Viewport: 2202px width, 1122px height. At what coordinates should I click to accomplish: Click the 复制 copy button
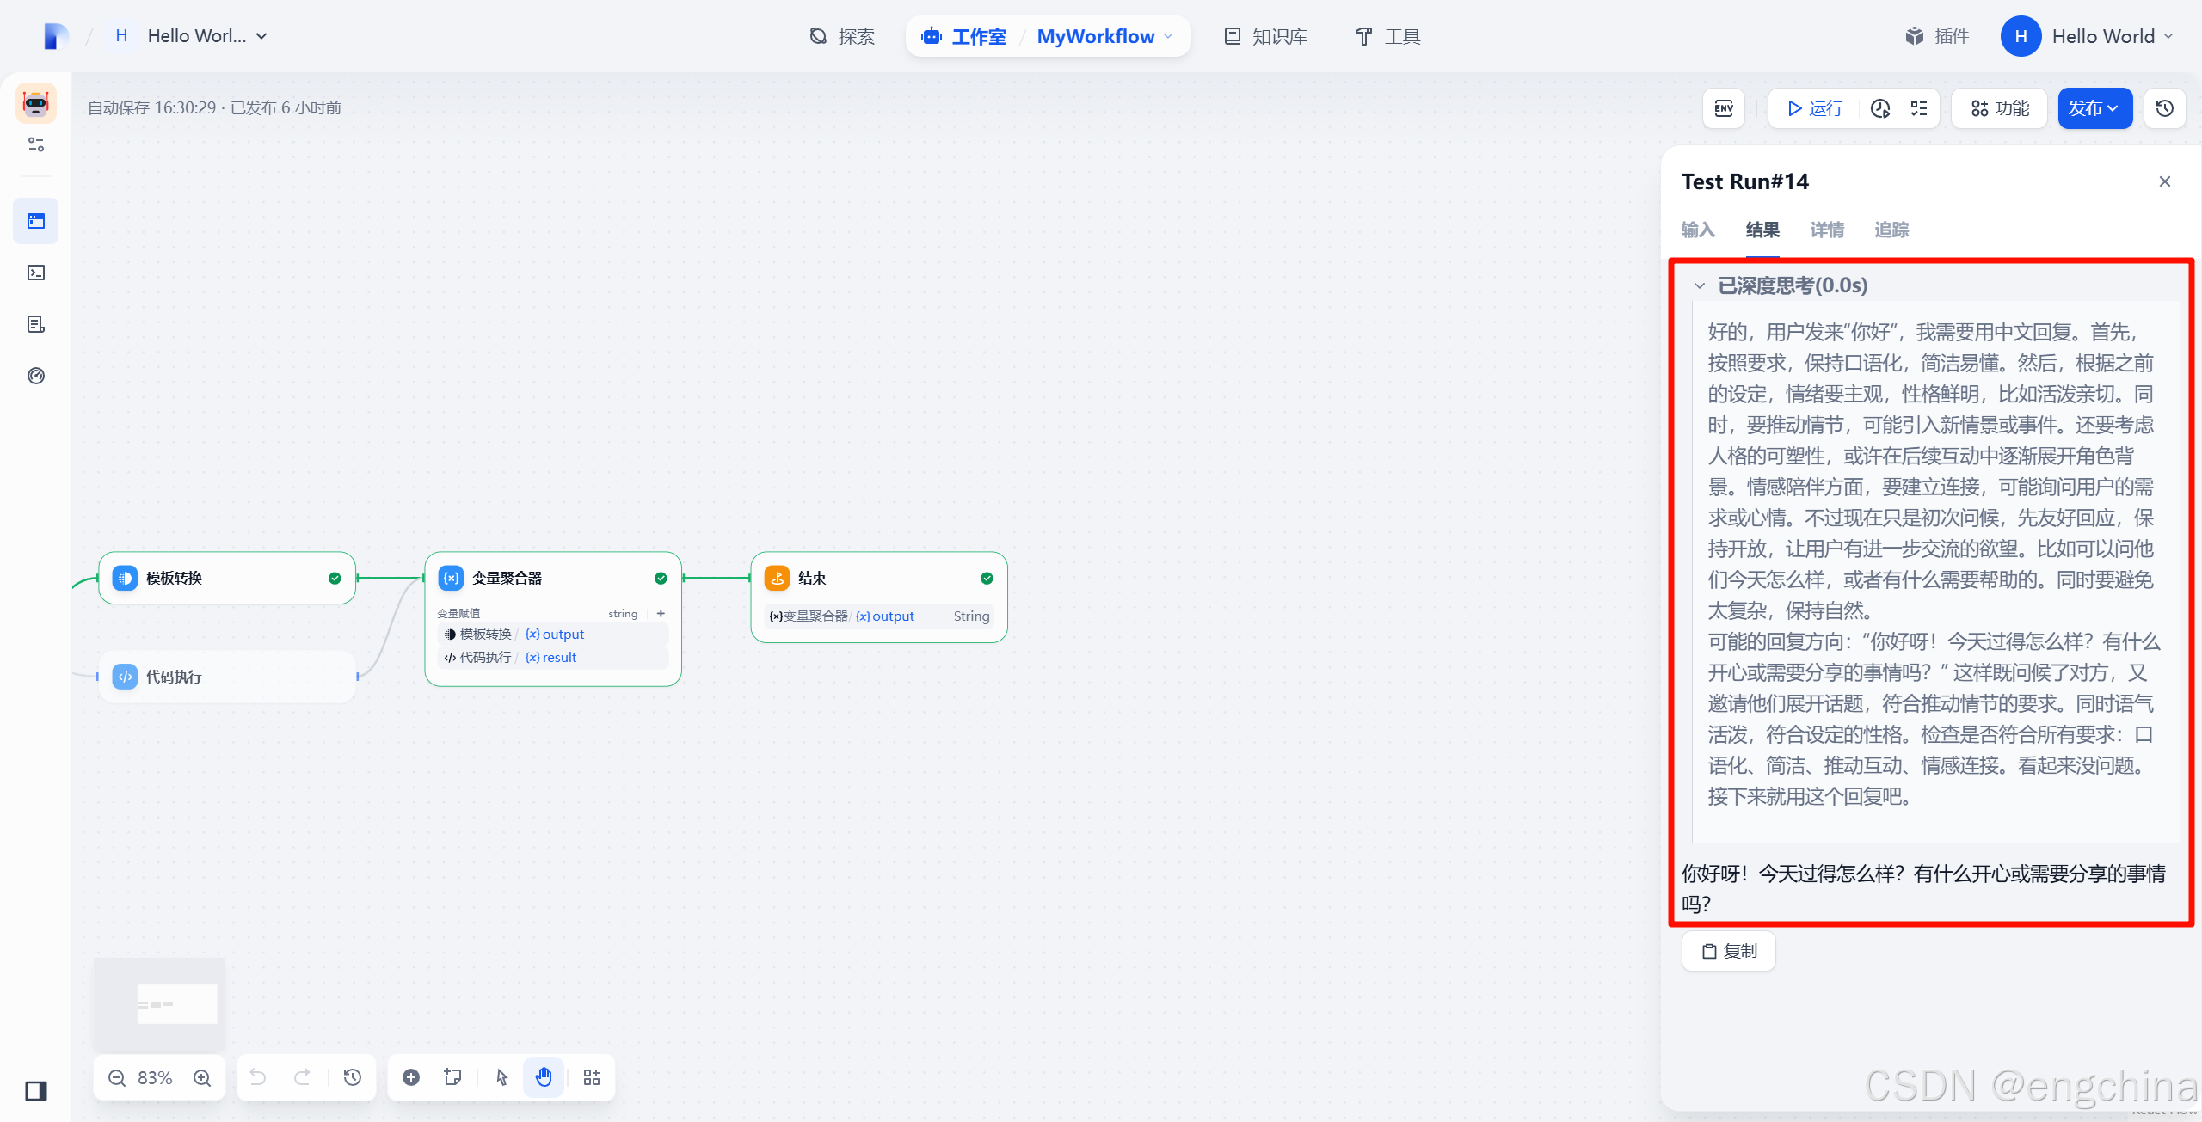click(1729, 951)
